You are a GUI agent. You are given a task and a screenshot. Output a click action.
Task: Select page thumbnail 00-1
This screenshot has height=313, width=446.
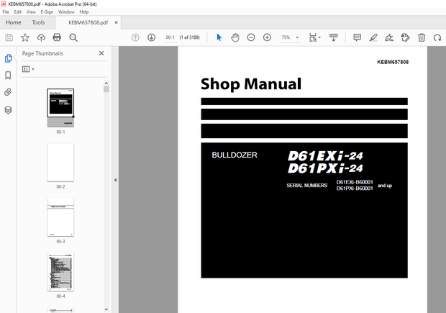pyautogui.click(x=60, y=107)
